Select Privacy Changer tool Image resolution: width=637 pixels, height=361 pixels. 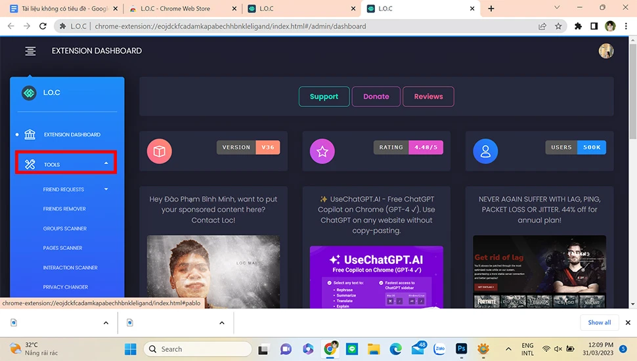(66, 287)
